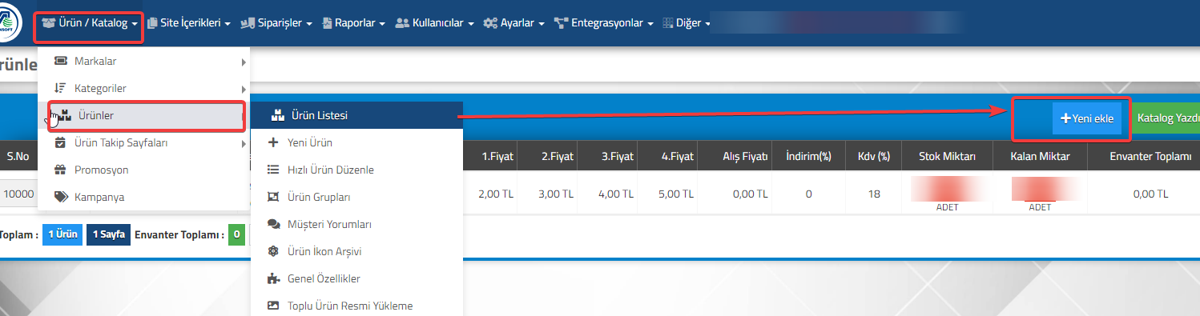
Task: Click the Markalar ticket icon
Action: pyautogui.click(x=60, y=62)
